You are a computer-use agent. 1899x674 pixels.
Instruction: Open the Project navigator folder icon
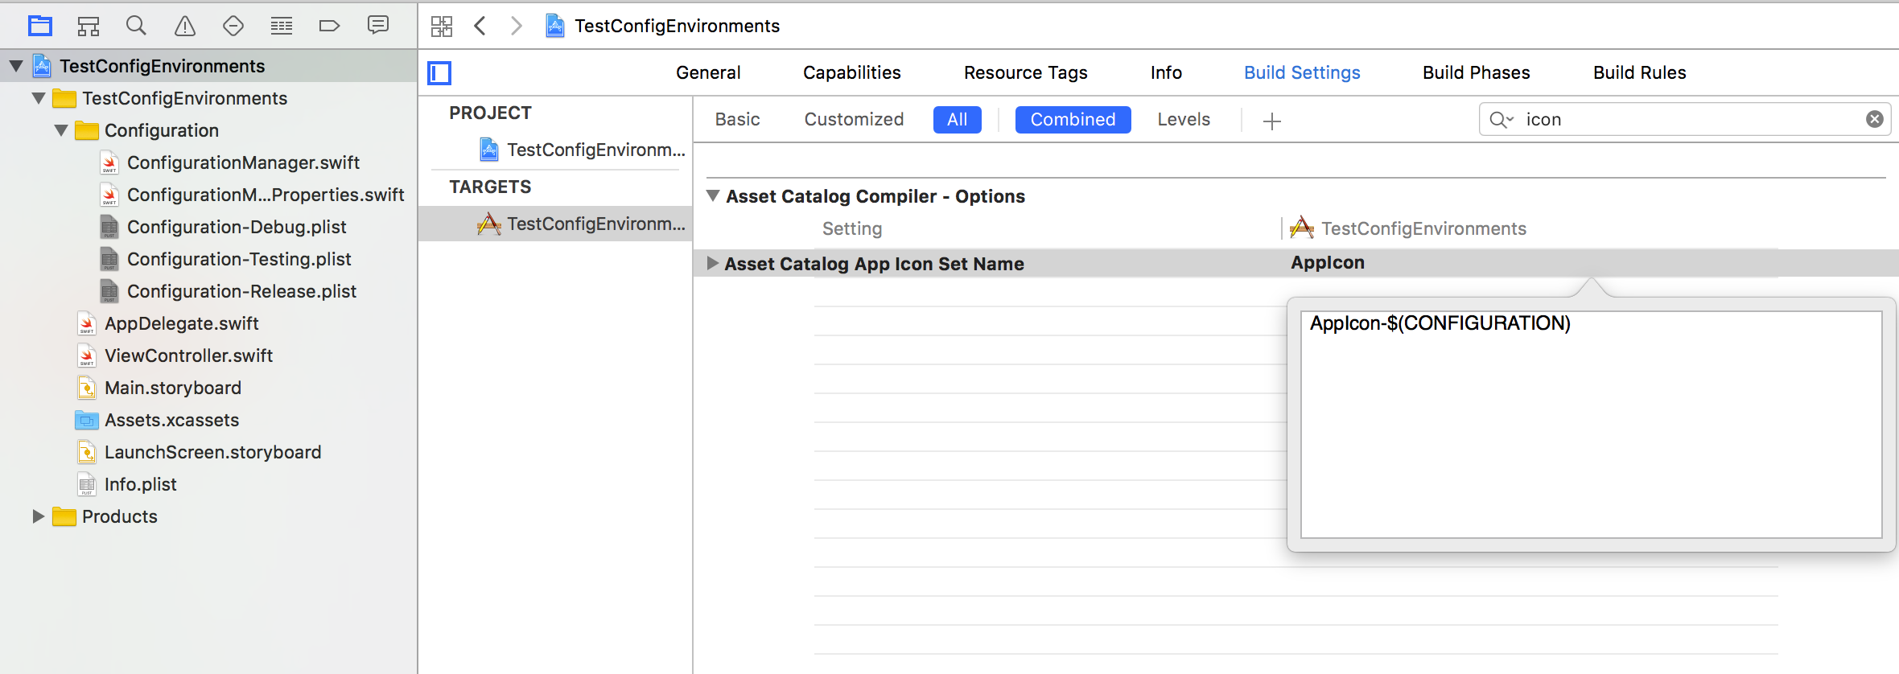pos(40,26)
